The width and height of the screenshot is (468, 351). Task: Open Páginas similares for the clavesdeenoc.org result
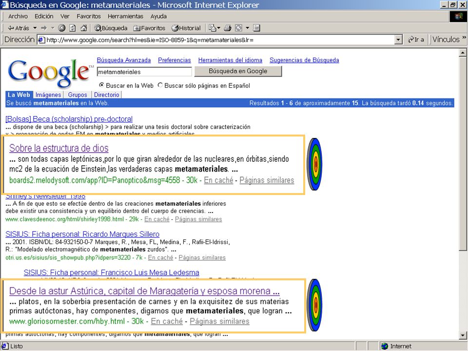(x=198, y=219)
